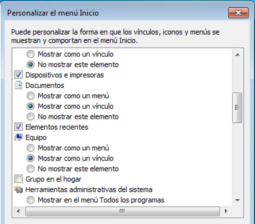This screenshot has width=255, height=224.
Task: Enable the Grupo en el hogar checkbox
Action: coord(18,179)
